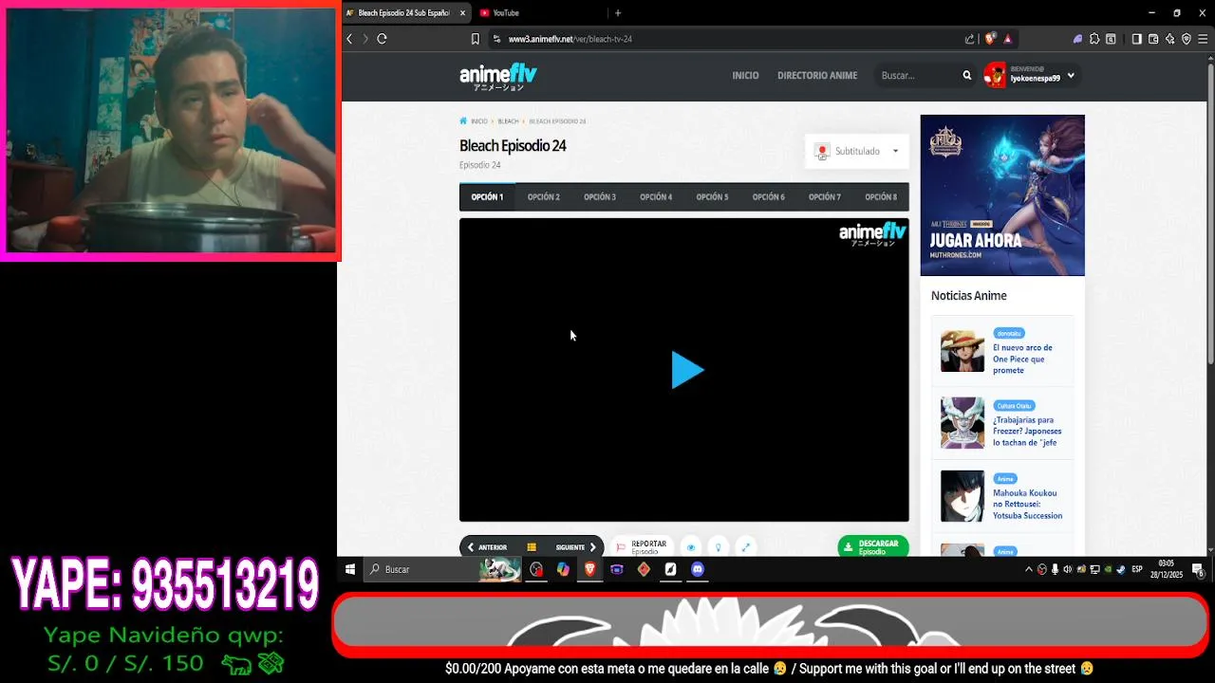The image size is (1215, 683).
Task: Switch to the OPCIÓN 3 server tab
Action: [600, 197]
